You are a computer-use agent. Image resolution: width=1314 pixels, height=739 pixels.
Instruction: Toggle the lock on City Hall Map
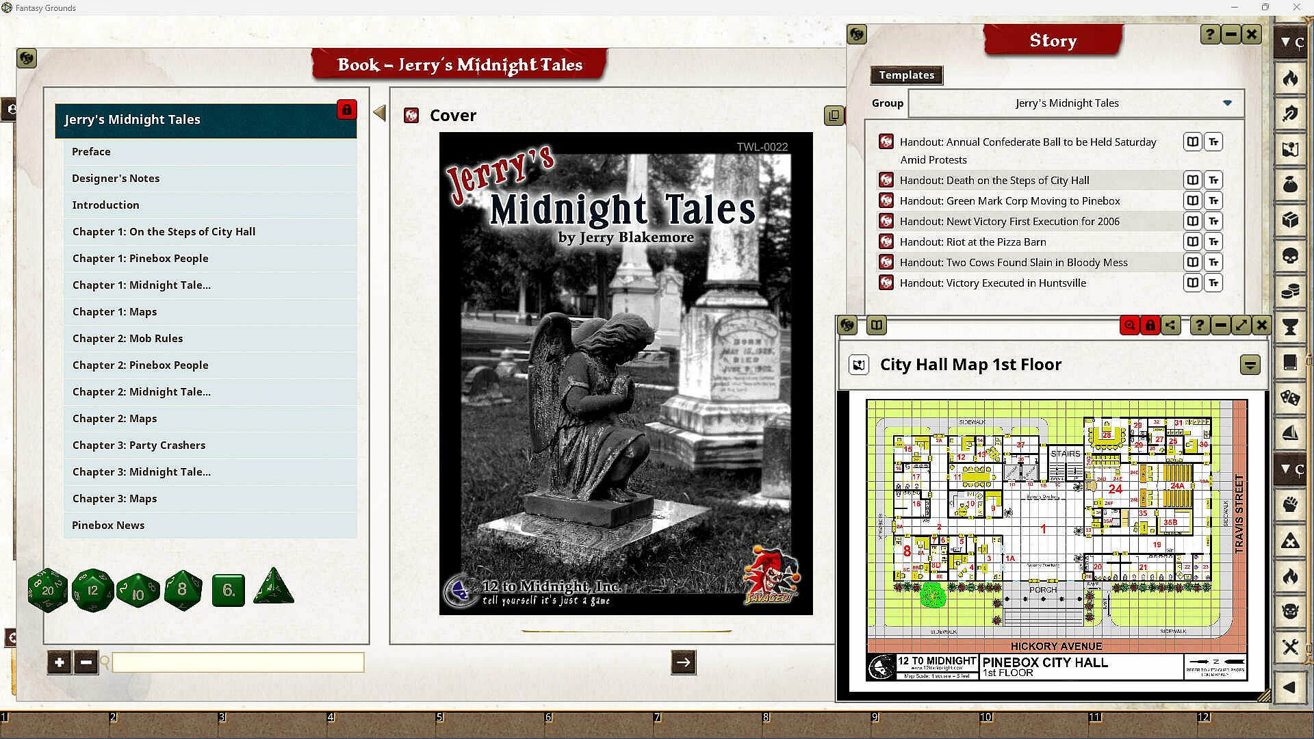pos(1150,326)
